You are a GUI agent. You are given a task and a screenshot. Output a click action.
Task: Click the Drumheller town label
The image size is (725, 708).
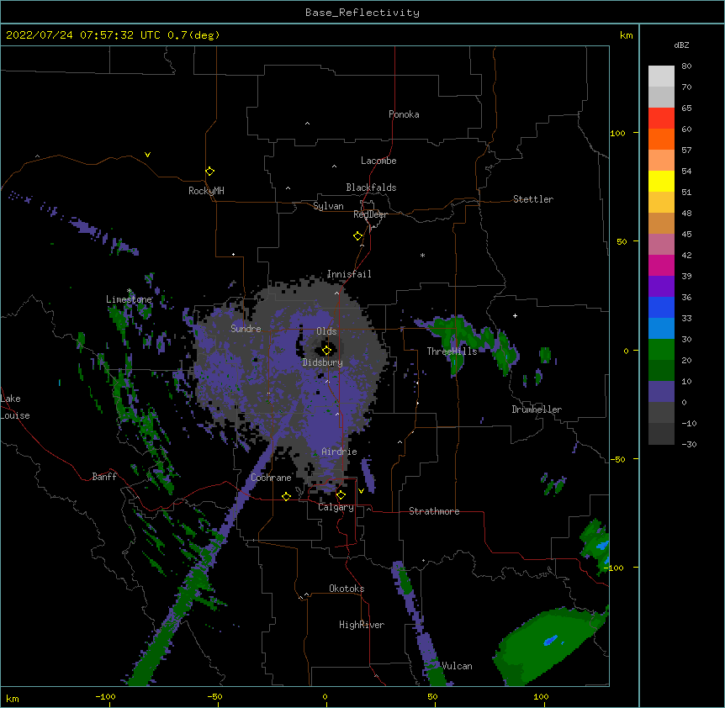537,409
